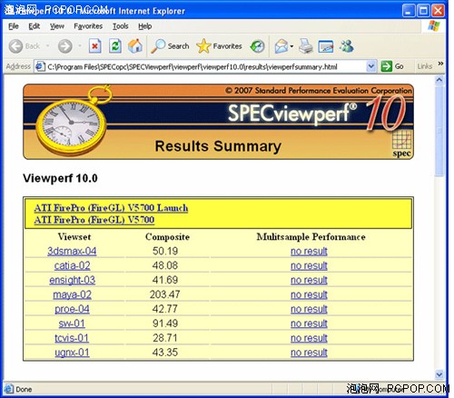The image size is (454, 398).
Task: Click the scrollbar down arrow
Action: pos(439,374)
